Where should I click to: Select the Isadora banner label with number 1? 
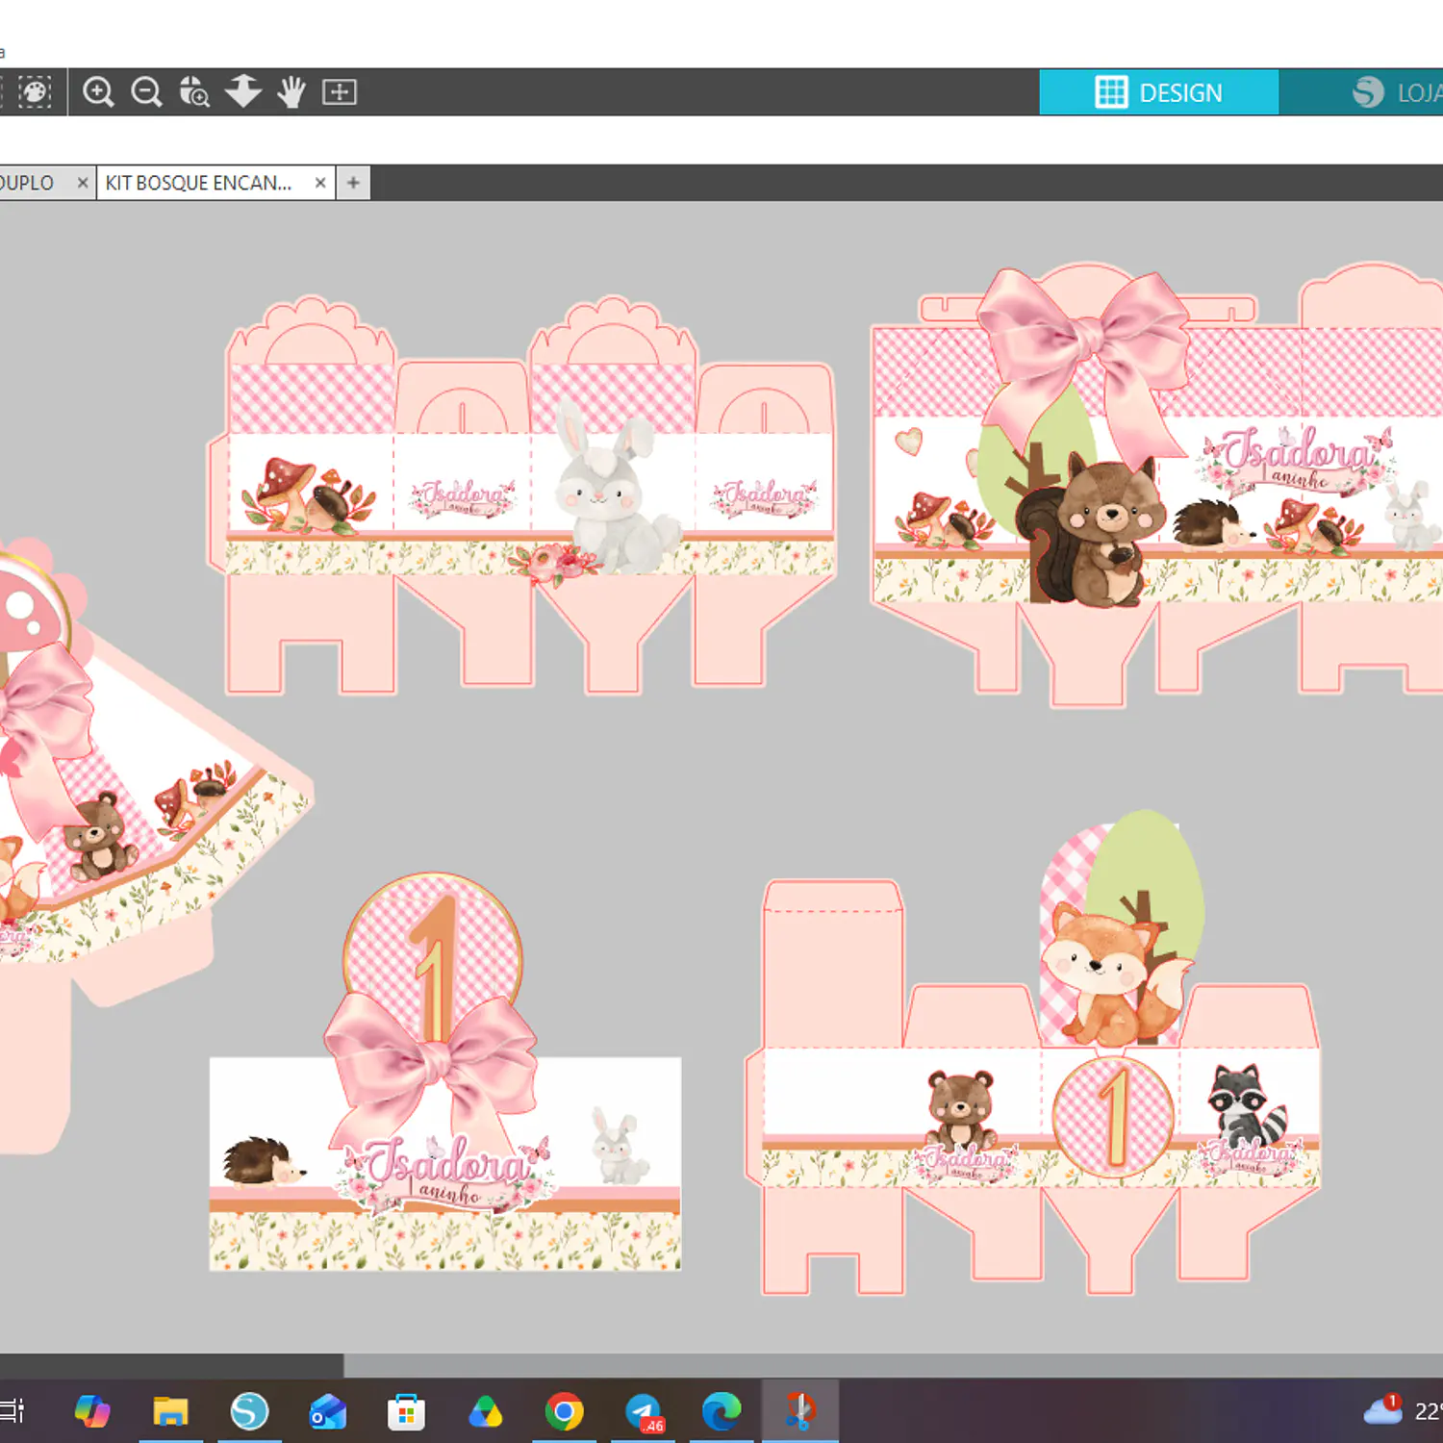click(445, 1073)
